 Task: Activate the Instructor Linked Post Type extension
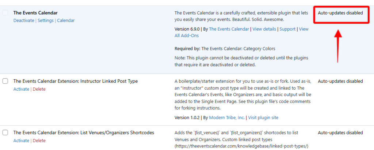point(21,89)
